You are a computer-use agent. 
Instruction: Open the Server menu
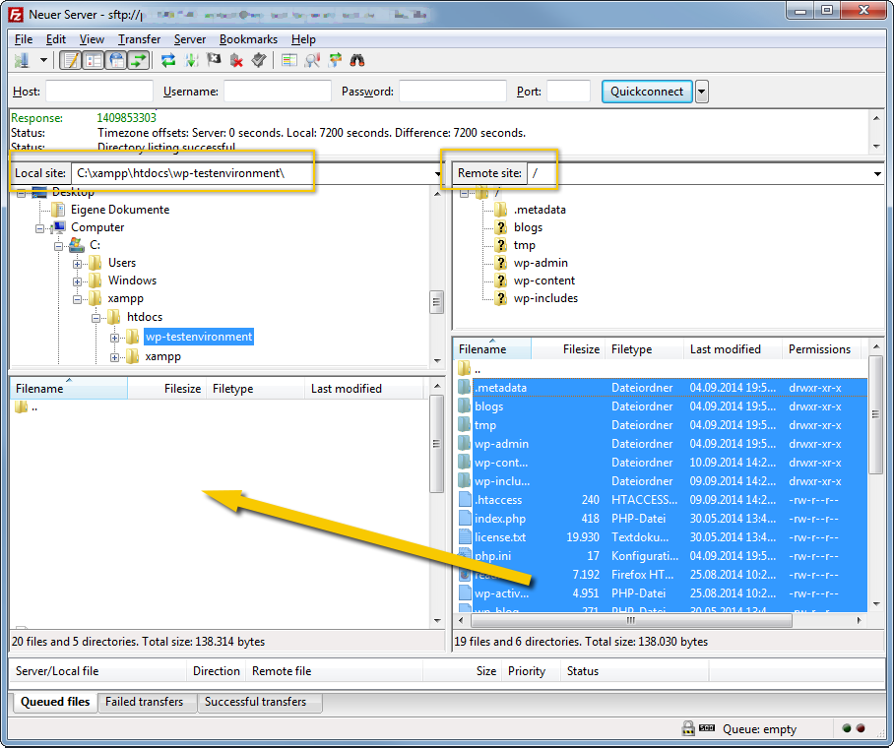tap(190, 39)
